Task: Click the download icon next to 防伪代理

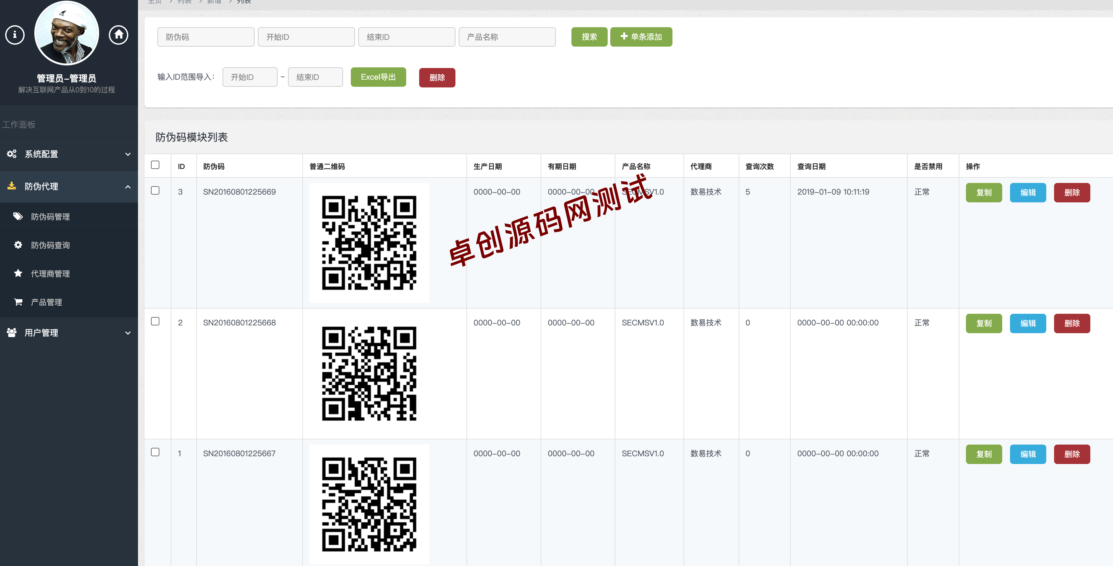Action: (12, 186)
